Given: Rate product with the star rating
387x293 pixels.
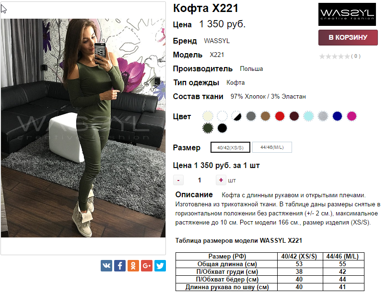Looking at the screenshot, I should tap(334, 56).
